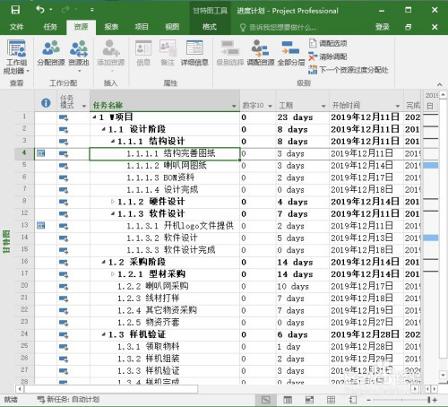This screenshot has height=407, width=448.
Task: Click the blue info indicator column header
Action: click(46, 103)
